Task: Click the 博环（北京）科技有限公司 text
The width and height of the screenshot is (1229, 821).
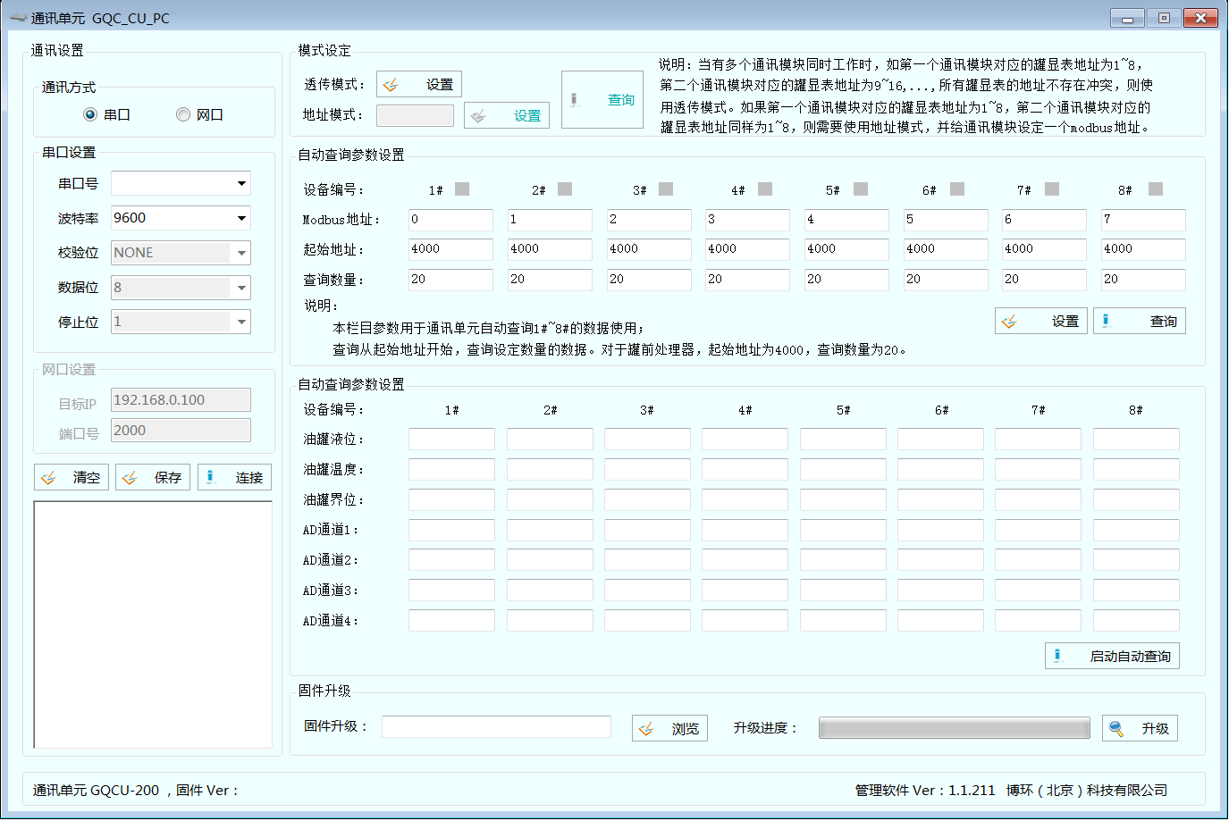Action: pyautogui.click(x=1087, y=791)
